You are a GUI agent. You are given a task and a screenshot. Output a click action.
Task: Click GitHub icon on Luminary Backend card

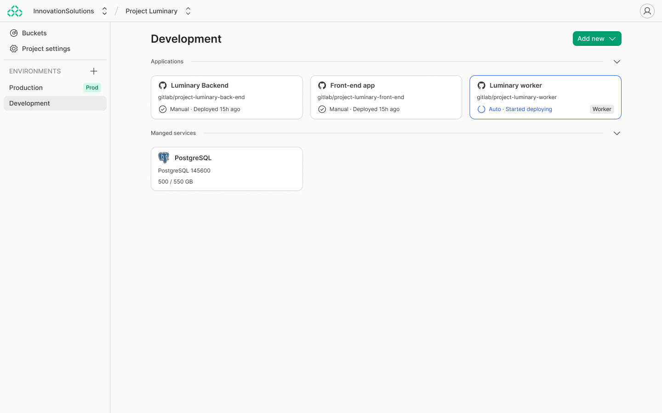[163, 85]
